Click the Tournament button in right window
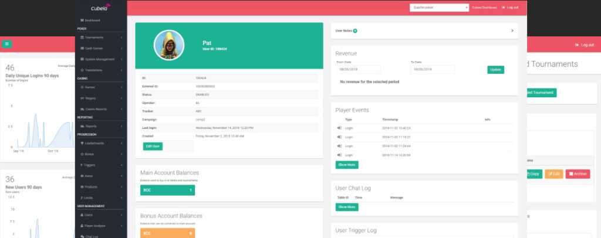Screen dimensions: 601x238 [542, 93]
